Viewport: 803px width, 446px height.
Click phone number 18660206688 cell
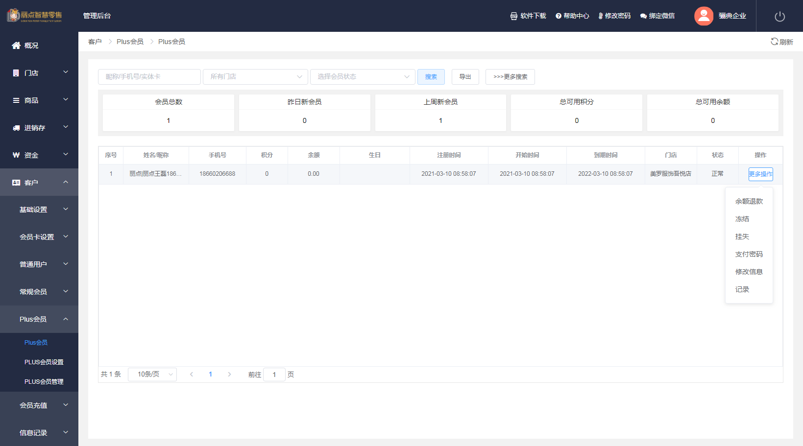tap(218, 174)
